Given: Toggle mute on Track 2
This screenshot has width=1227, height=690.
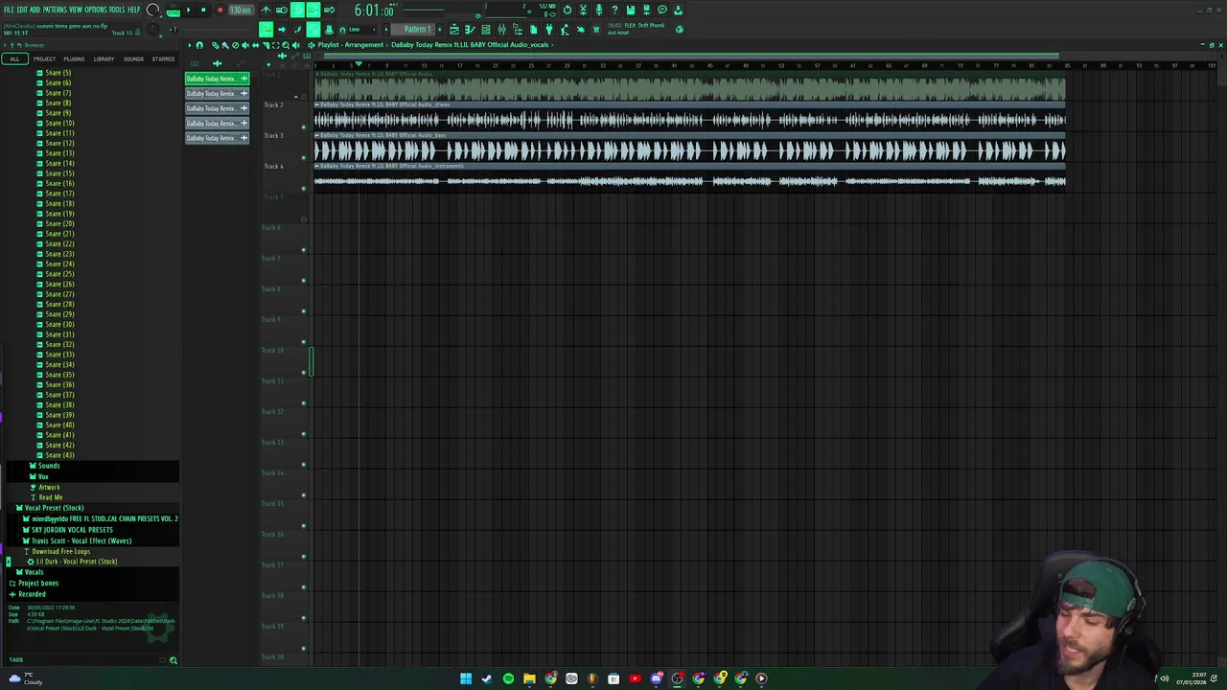Looking at the screenshot, I should (x=304, y=126).
